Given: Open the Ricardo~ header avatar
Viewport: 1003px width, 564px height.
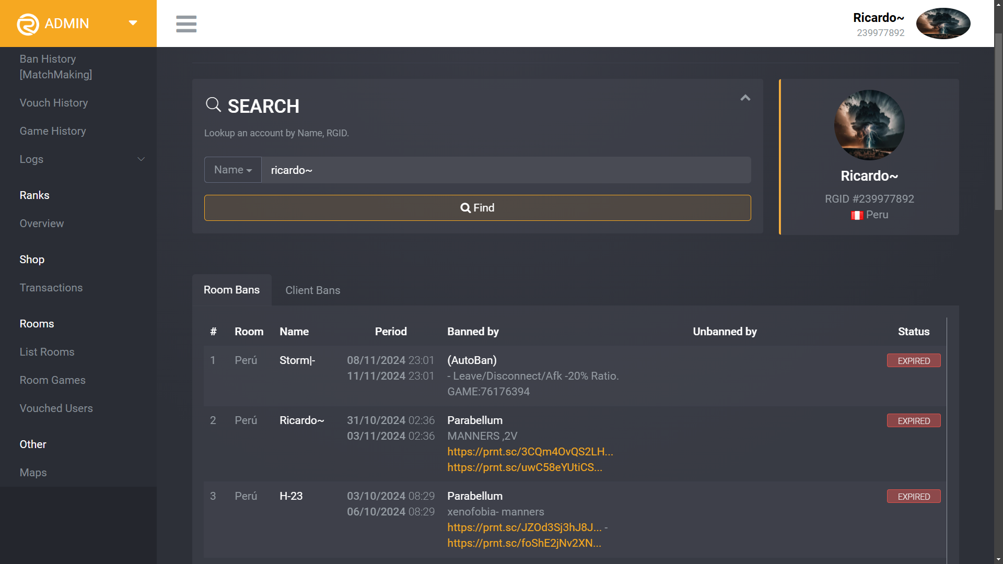Looking at the screenshot, I should pyautogui.click(x=943, y=23).
